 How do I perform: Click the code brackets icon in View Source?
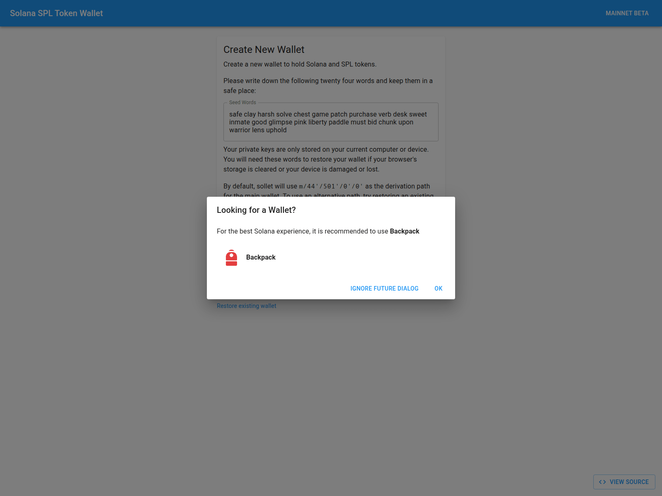(602, 482)
